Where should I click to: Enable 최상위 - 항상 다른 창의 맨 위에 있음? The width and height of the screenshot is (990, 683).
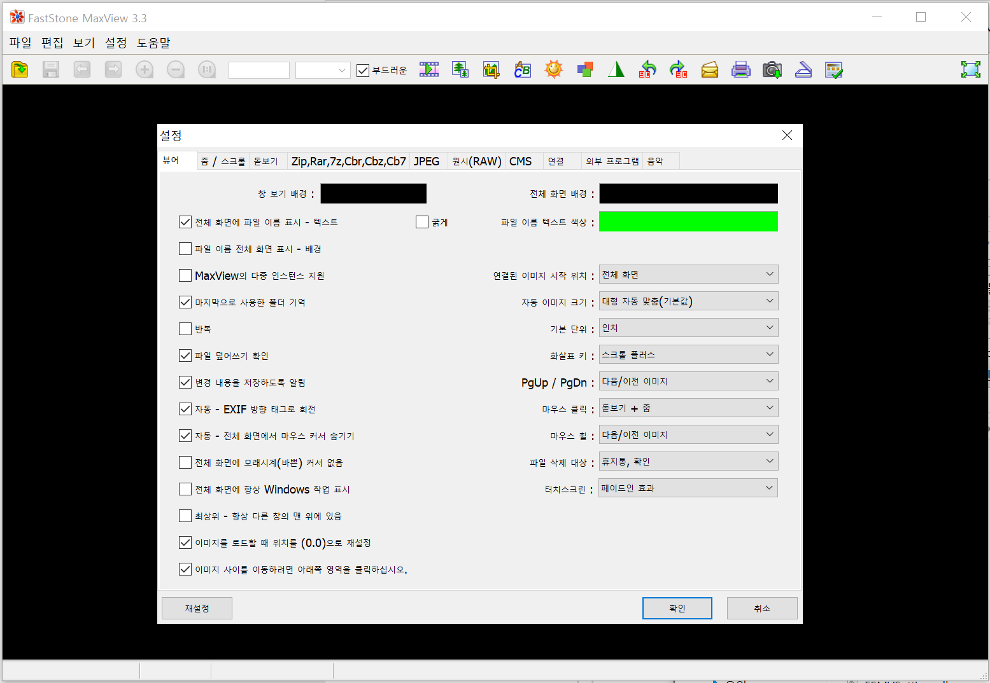[185, 516]
